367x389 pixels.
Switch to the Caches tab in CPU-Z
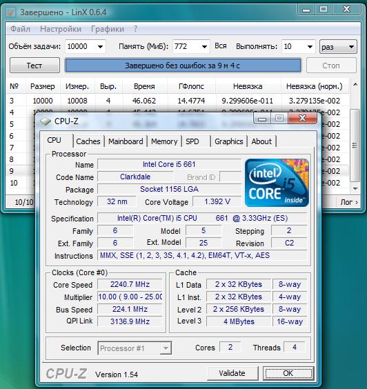point(88,141)
